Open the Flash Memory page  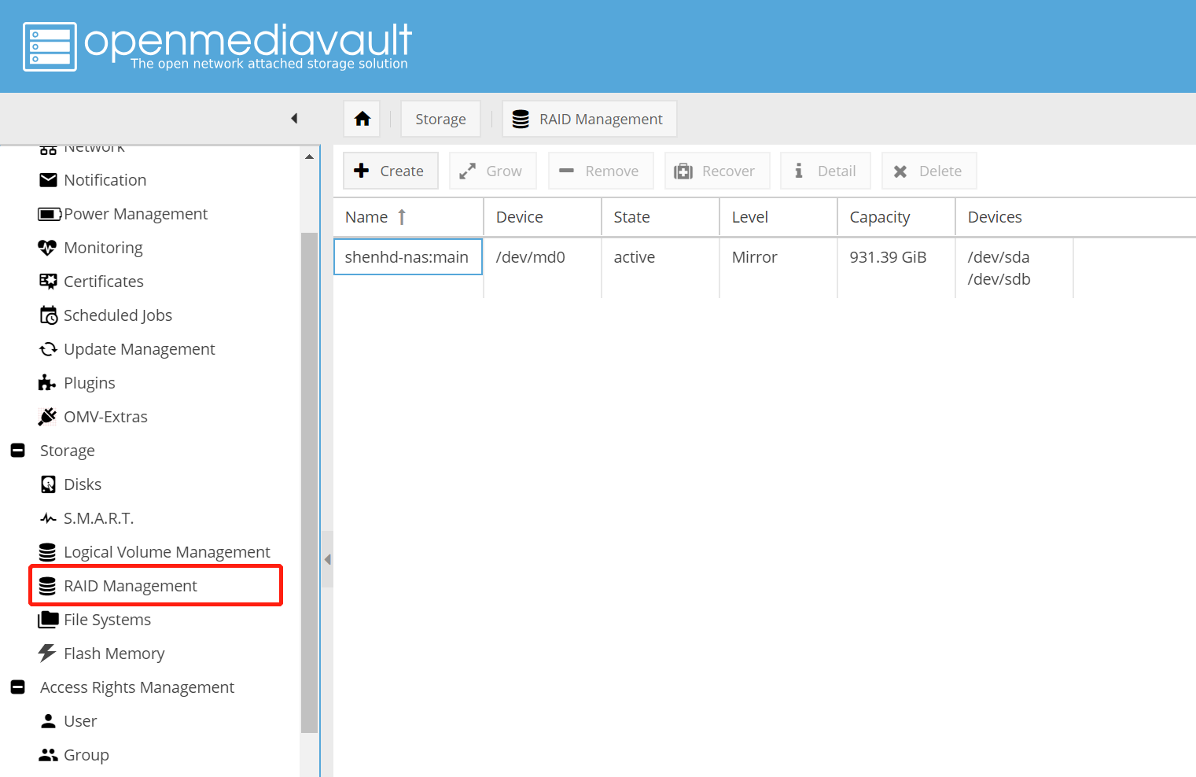coord(114,654)
